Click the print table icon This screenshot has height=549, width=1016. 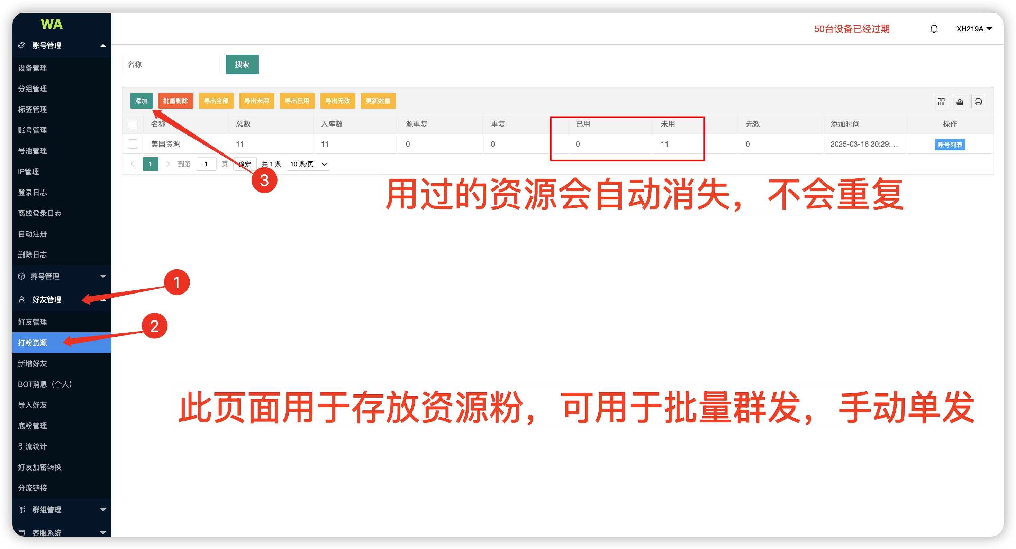[978, 101]
